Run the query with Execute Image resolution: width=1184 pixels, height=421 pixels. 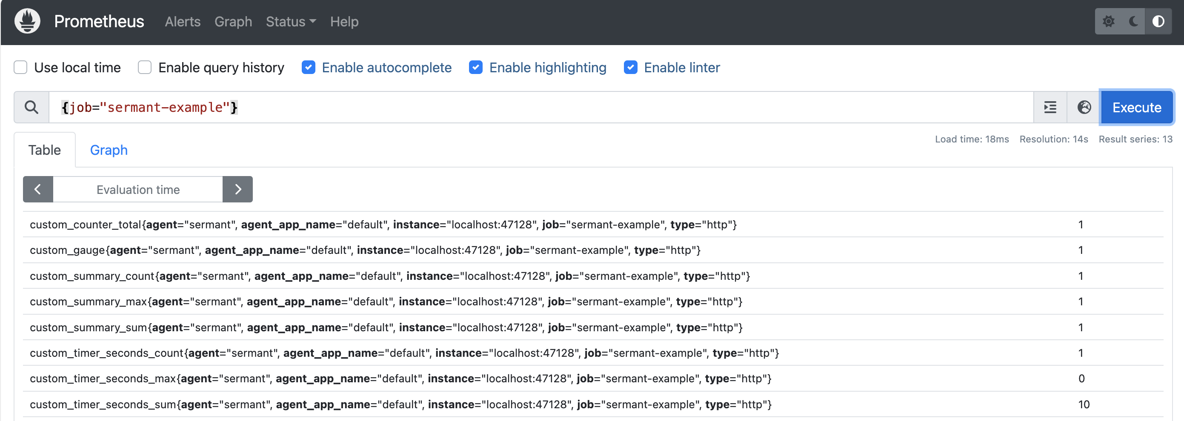[1137, 108]
